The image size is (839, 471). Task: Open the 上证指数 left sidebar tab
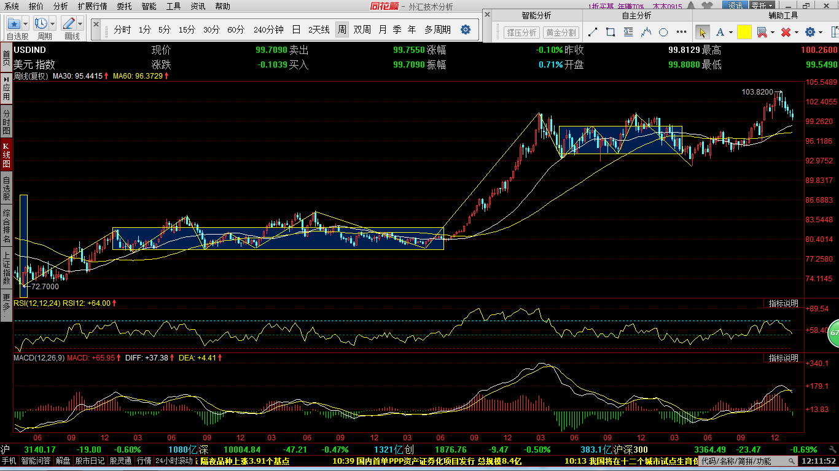pyautogui.click(x=6, y=268)
